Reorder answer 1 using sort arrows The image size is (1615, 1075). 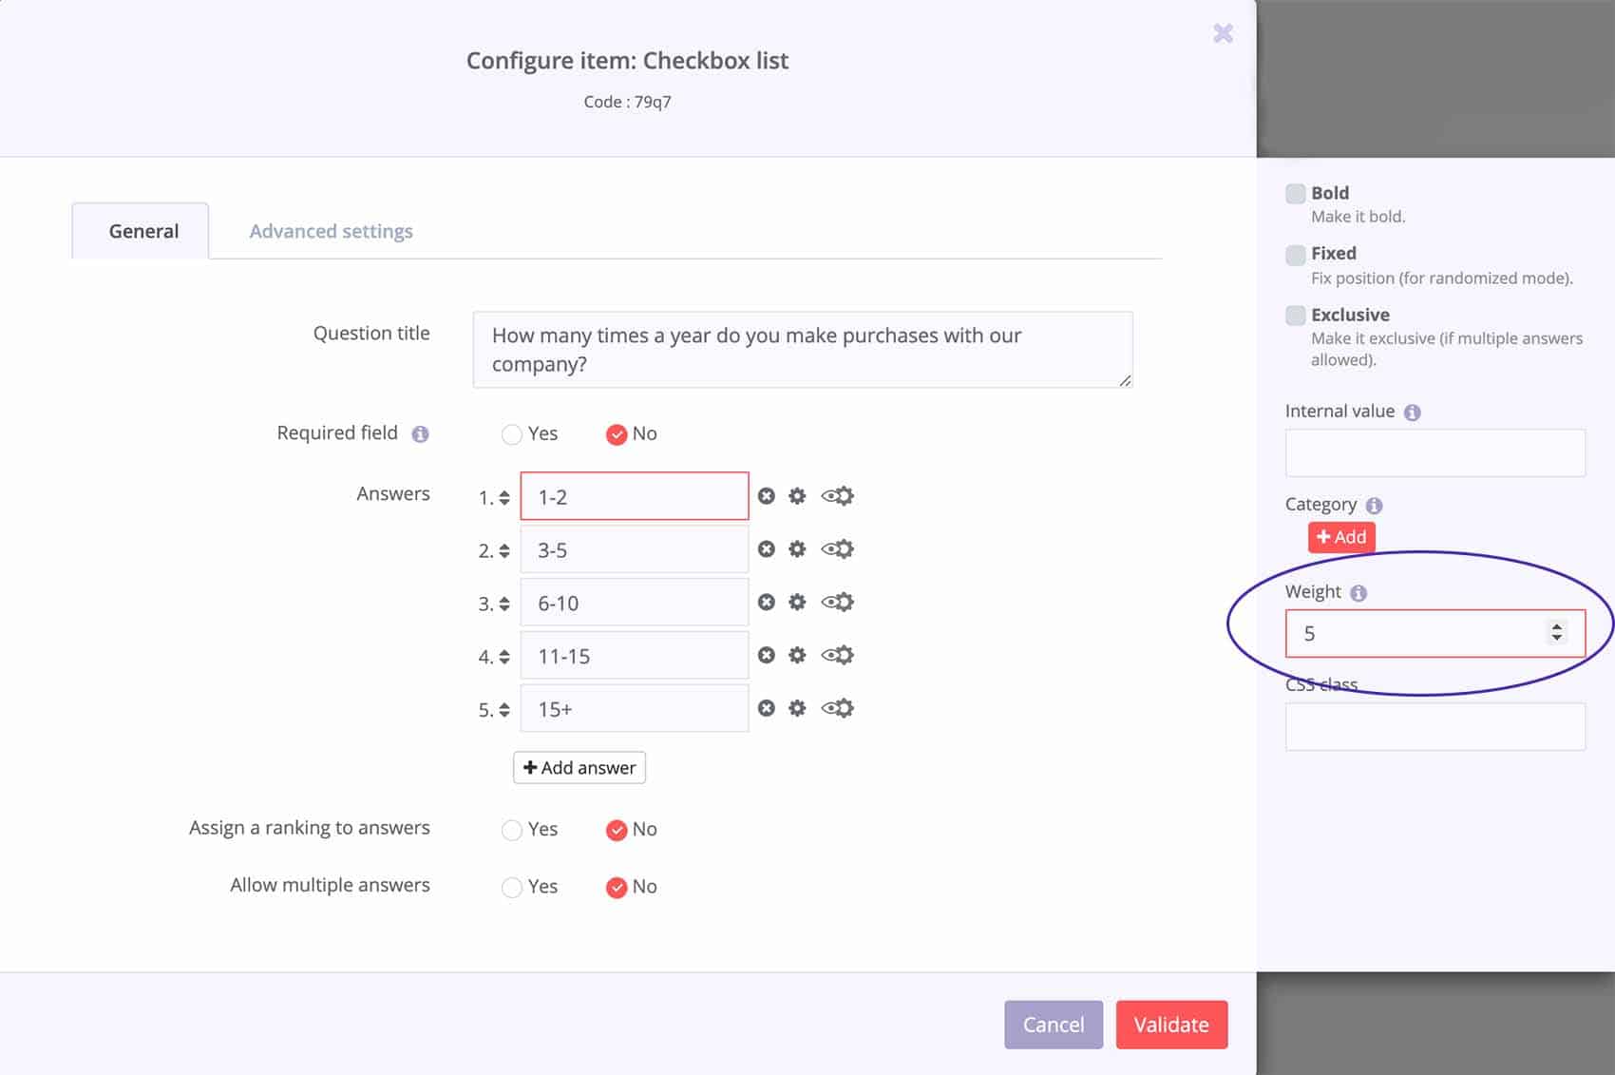[504, 498]
